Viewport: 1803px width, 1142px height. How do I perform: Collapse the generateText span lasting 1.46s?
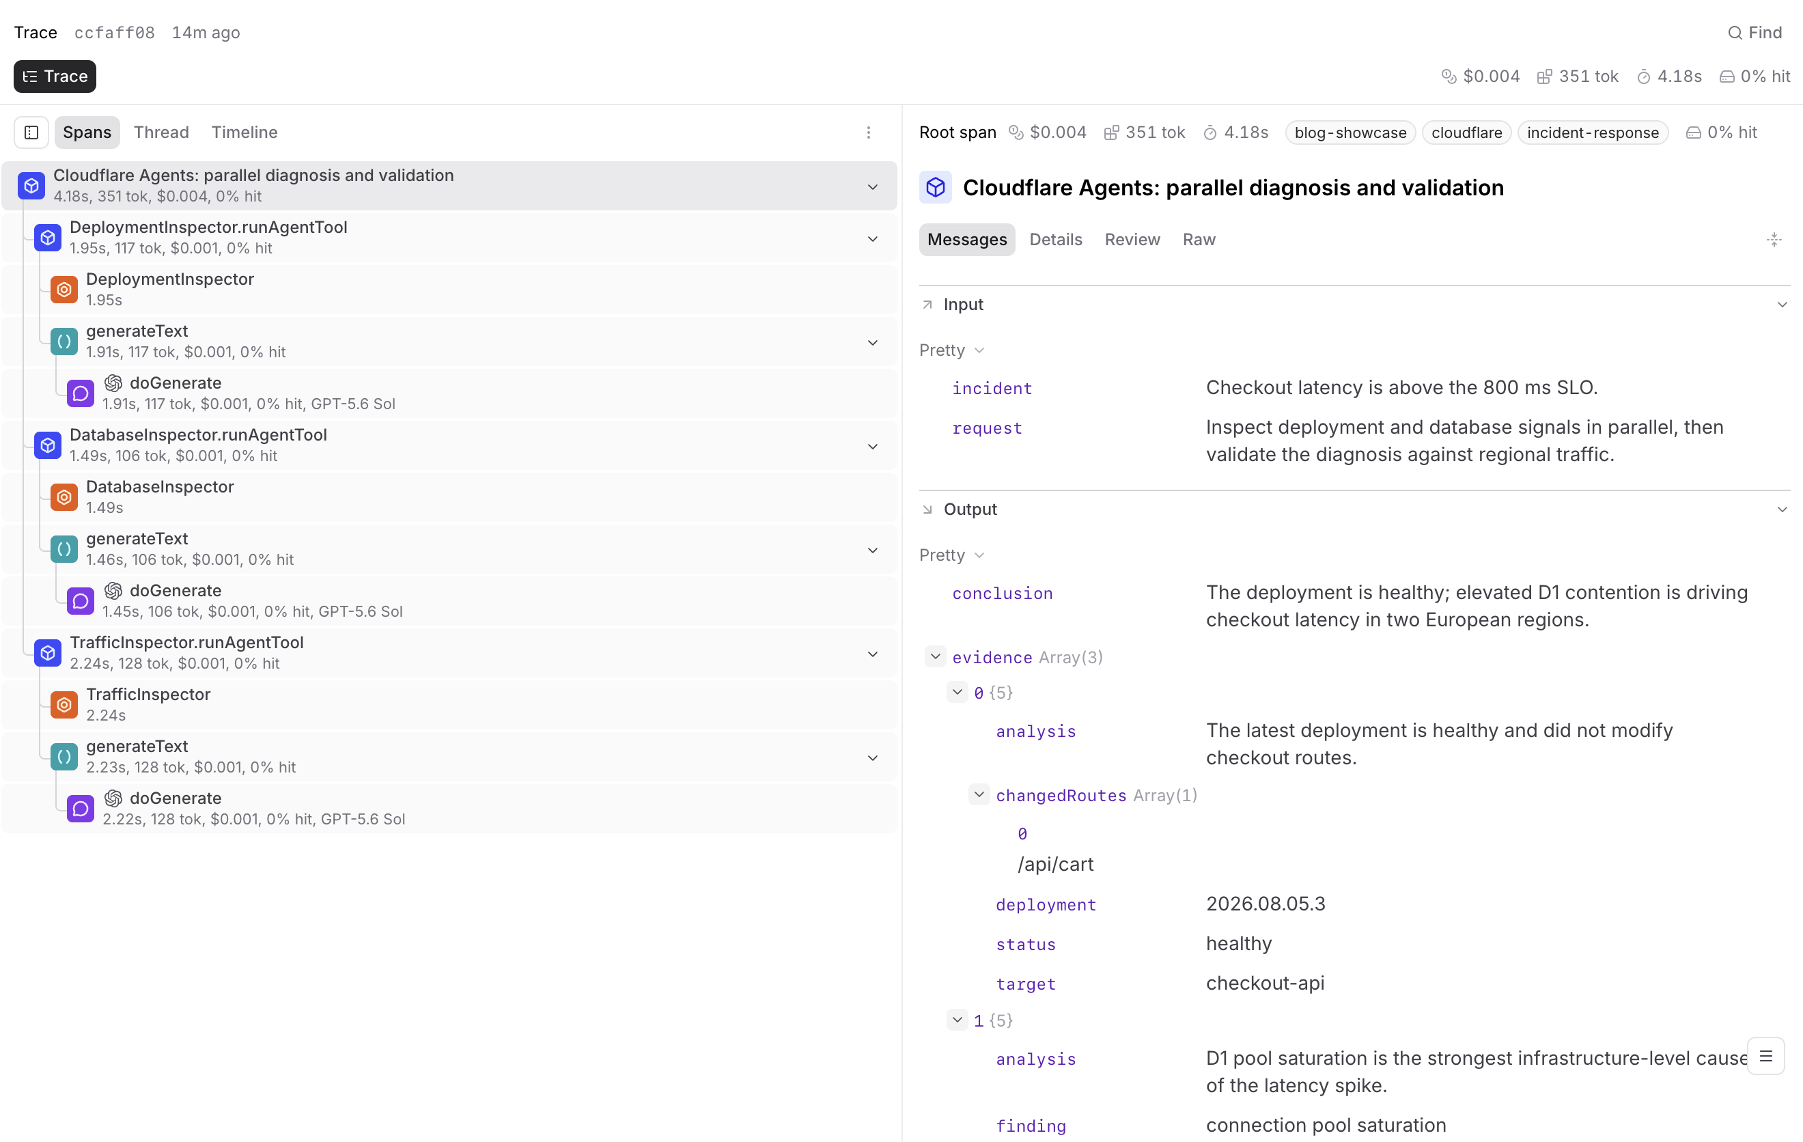[x=872, y=551]
